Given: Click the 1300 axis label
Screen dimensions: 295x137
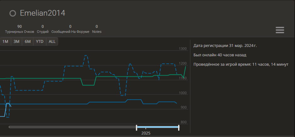Looking at the screenshot, I should [x=183, y=49].
